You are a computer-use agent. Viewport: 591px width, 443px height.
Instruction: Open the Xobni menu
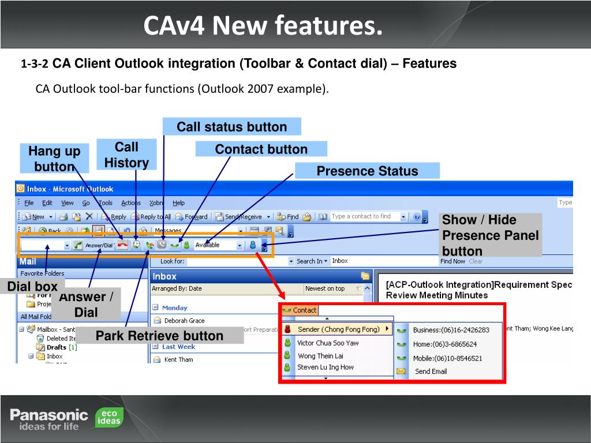click(x=156, y=202)
